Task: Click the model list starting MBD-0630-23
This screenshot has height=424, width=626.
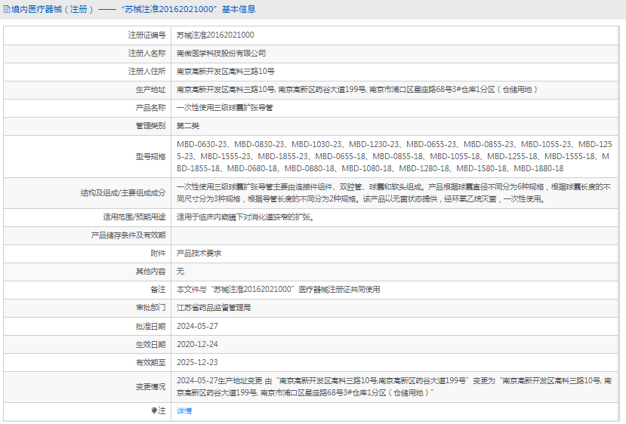Action: 394,156
